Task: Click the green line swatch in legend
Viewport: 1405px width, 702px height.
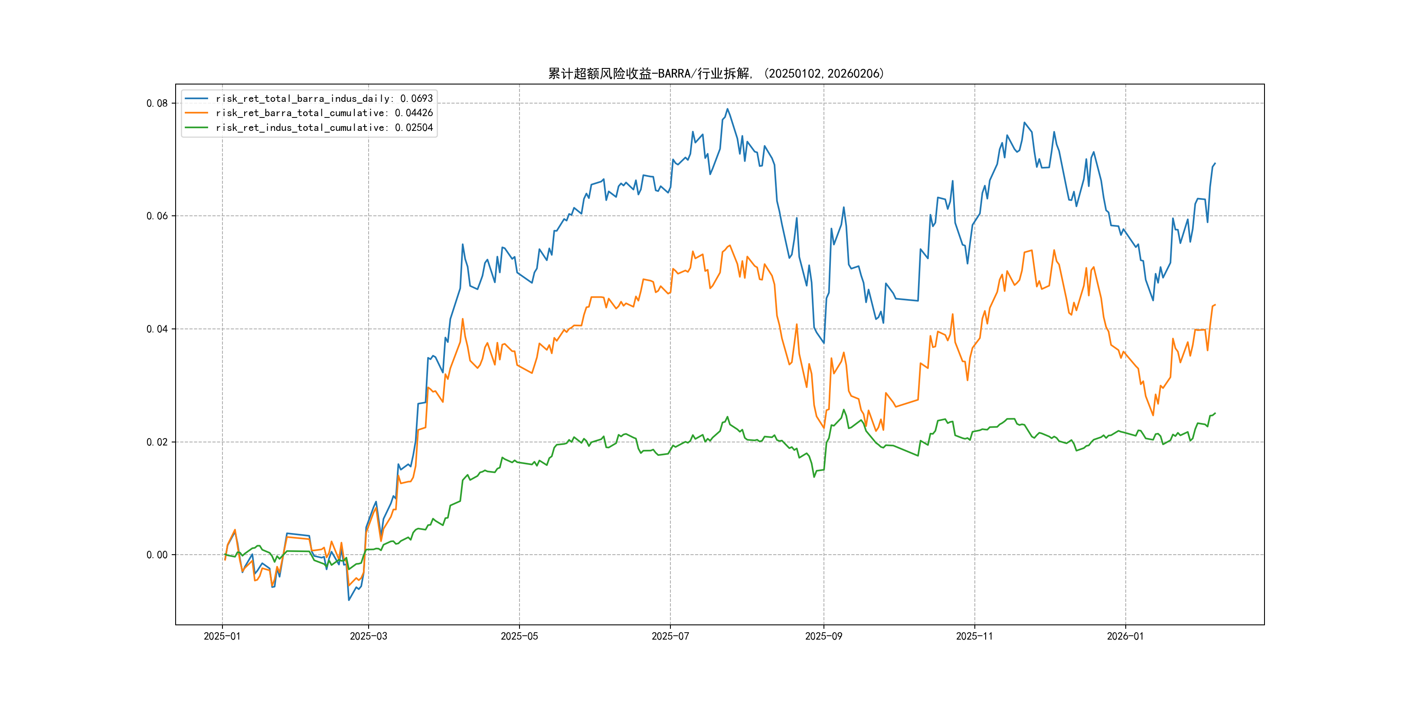Action: coord(196,127)
